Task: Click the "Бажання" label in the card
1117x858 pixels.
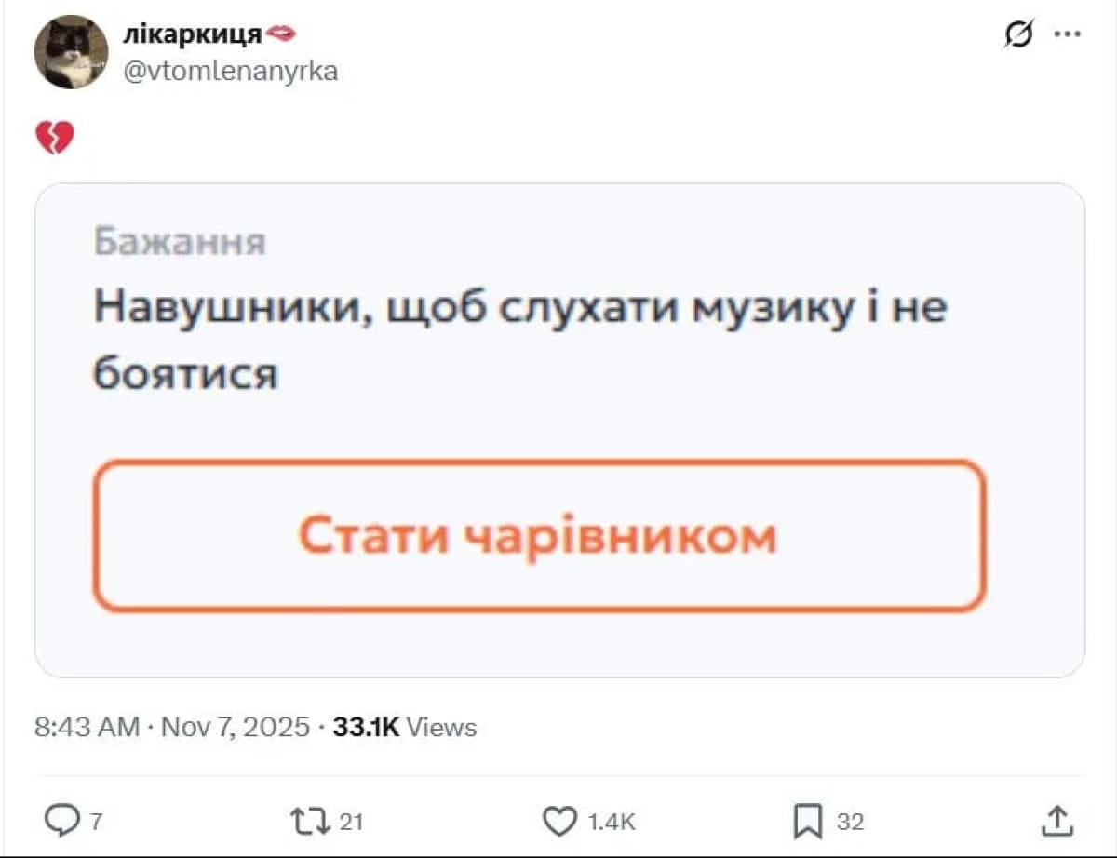Action: point(180,242)
